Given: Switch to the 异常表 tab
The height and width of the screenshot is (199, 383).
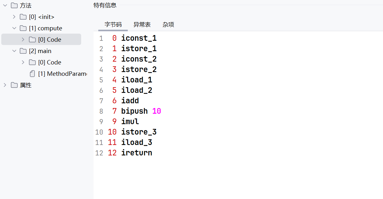Looking at the screenshot, I should [142, 25].
